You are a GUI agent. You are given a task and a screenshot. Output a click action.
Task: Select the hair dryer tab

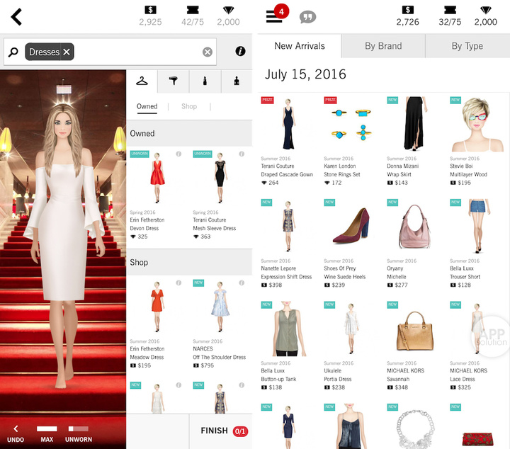coord(174,81)
